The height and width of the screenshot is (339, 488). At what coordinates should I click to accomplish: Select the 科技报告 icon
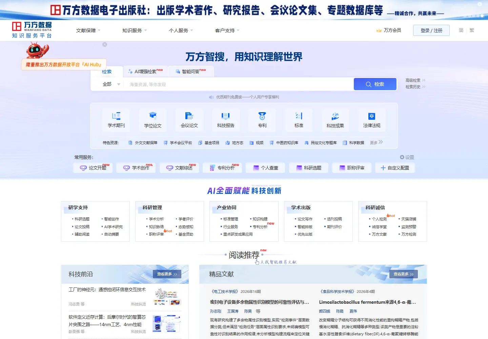(226, 116)
